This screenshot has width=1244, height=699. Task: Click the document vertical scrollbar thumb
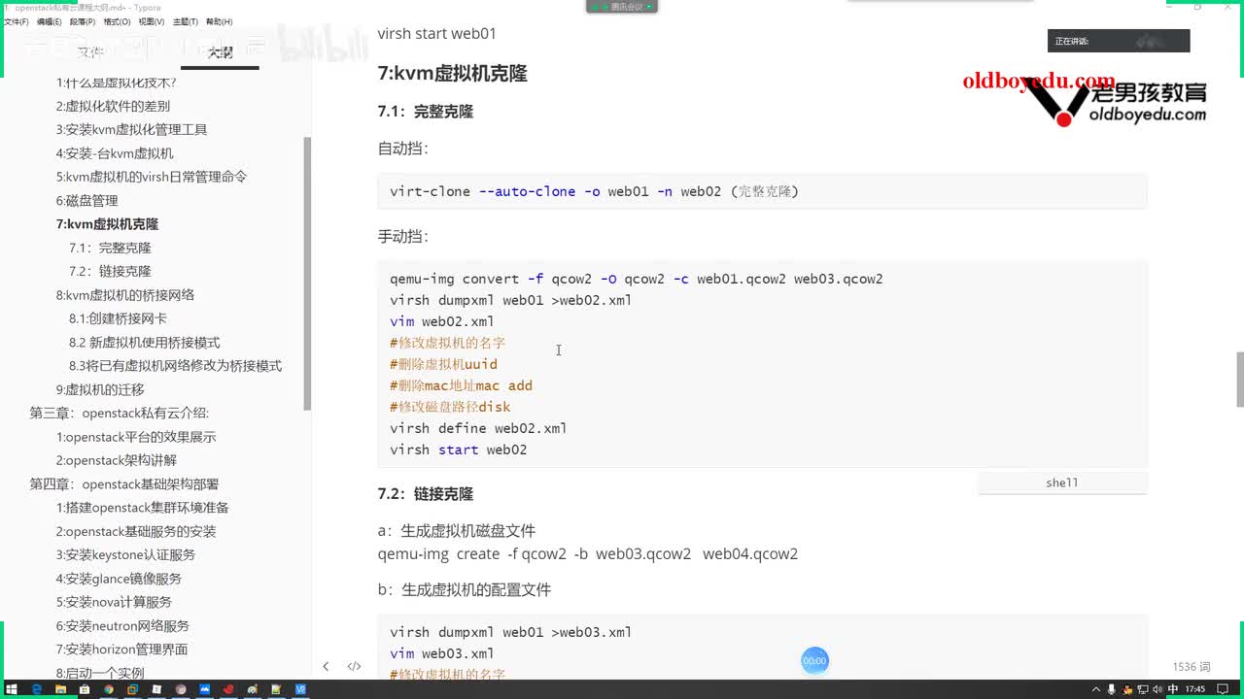1239,380
